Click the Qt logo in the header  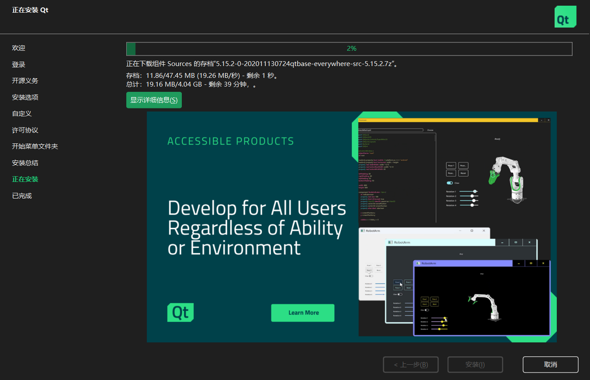(565, 17)
